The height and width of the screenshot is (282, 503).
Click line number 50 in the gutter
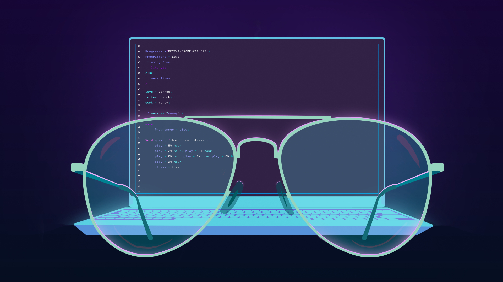(139, 100)
